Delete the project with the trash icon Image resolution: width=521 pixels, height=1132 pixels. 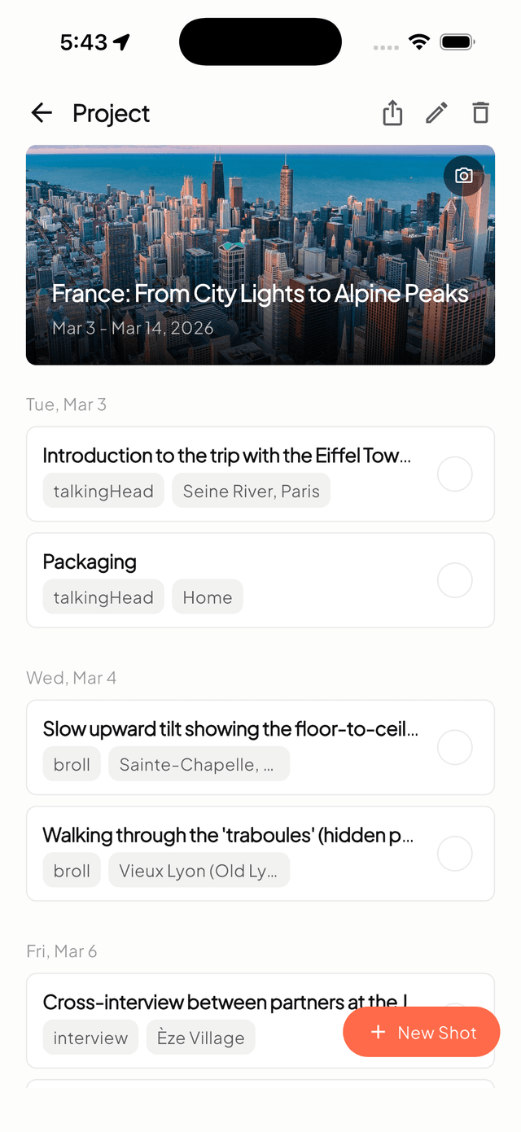(x=480, y=113)
